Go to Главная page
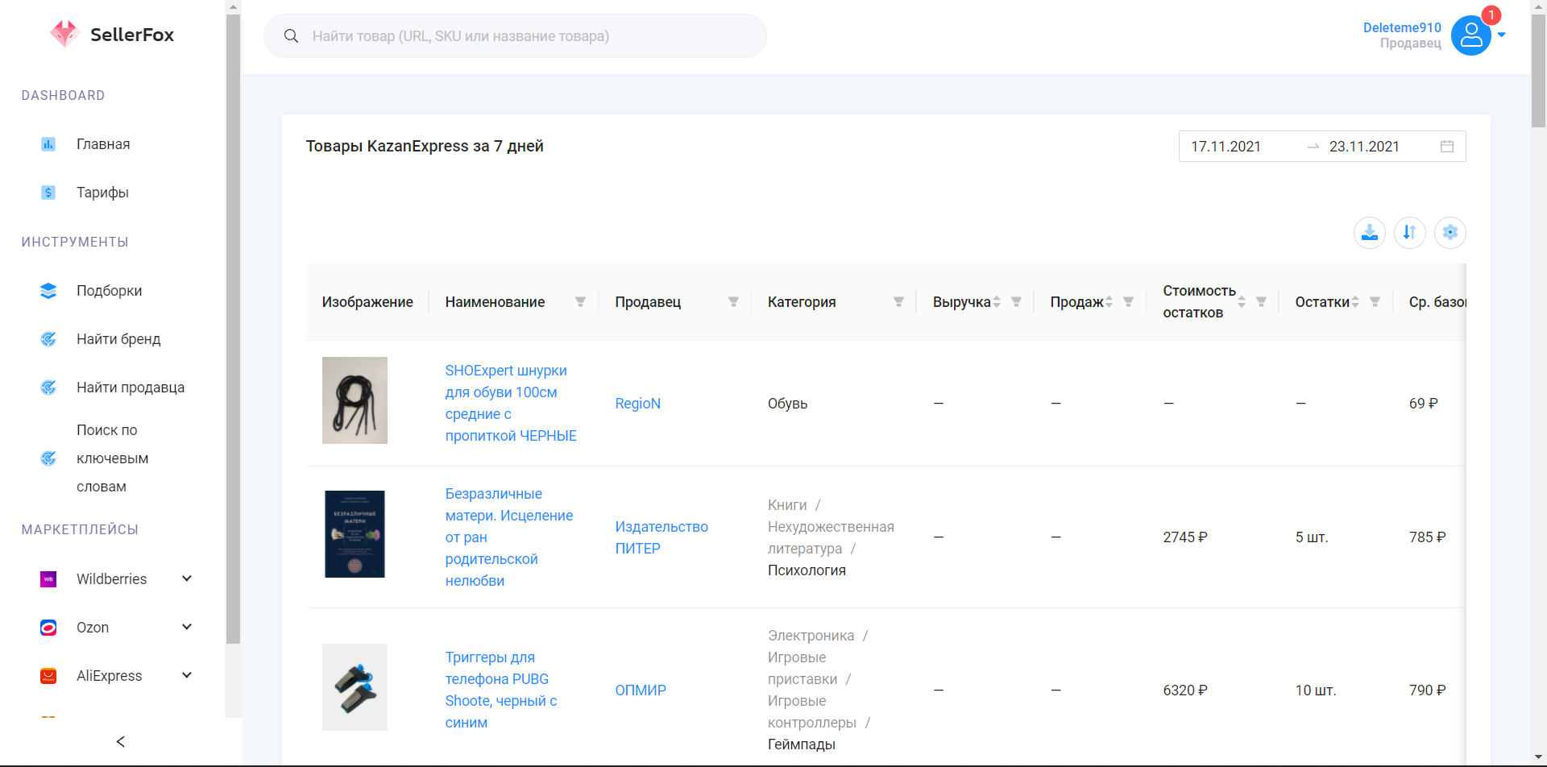This screenshot has height=767, width=1547. pyautogui.click(x=103, y=144)
